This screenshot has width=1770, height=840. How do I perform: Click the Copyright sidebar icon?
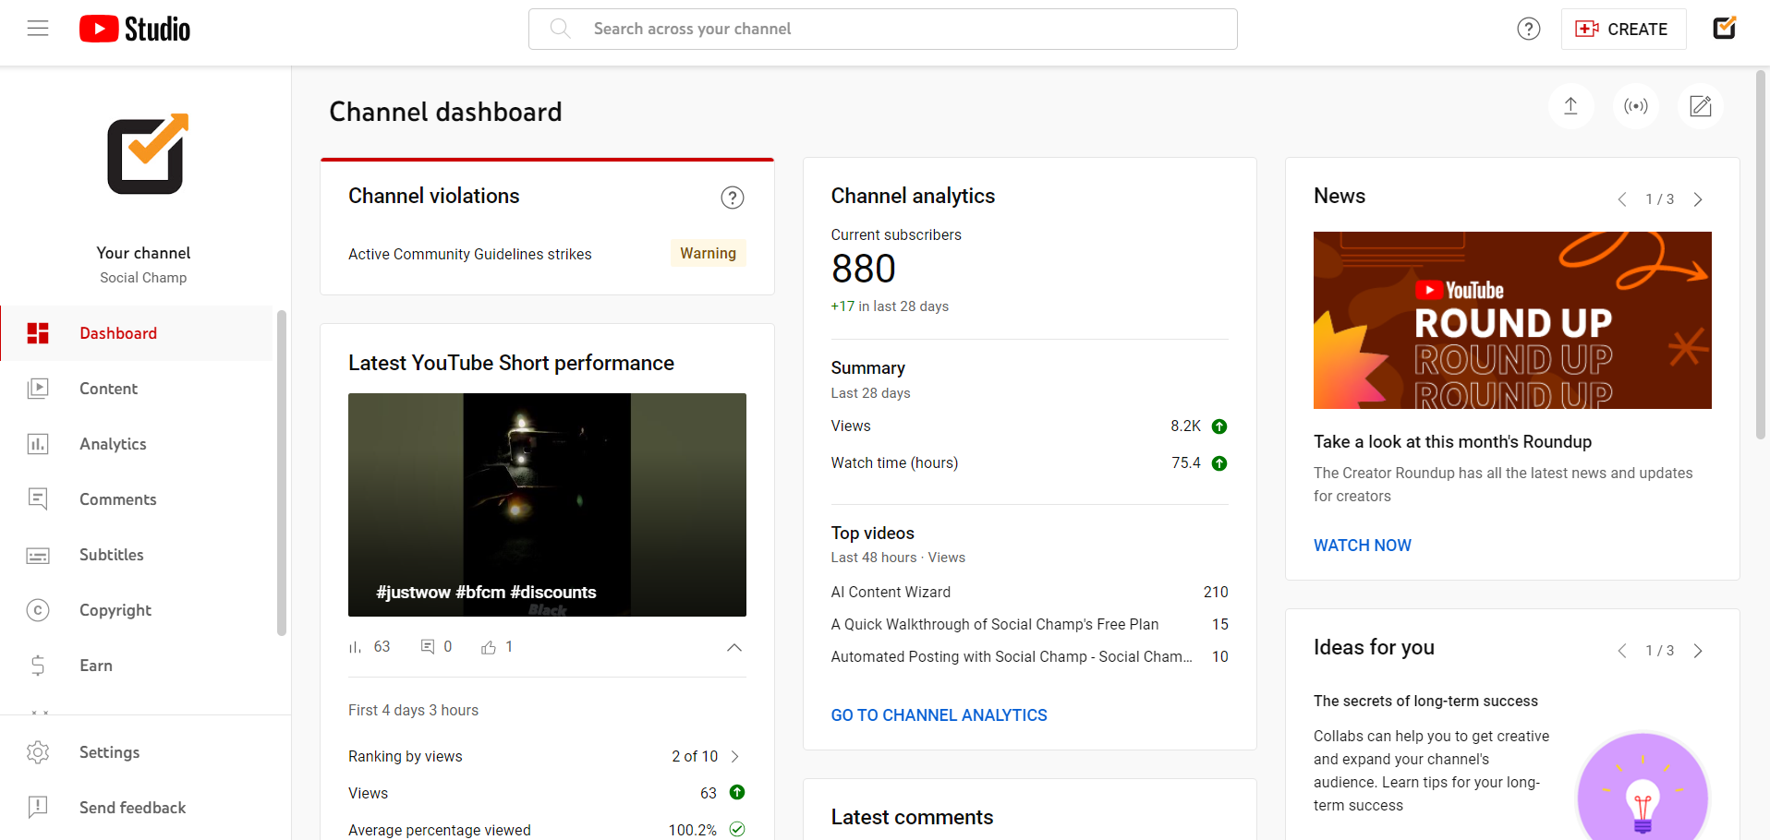38,610
